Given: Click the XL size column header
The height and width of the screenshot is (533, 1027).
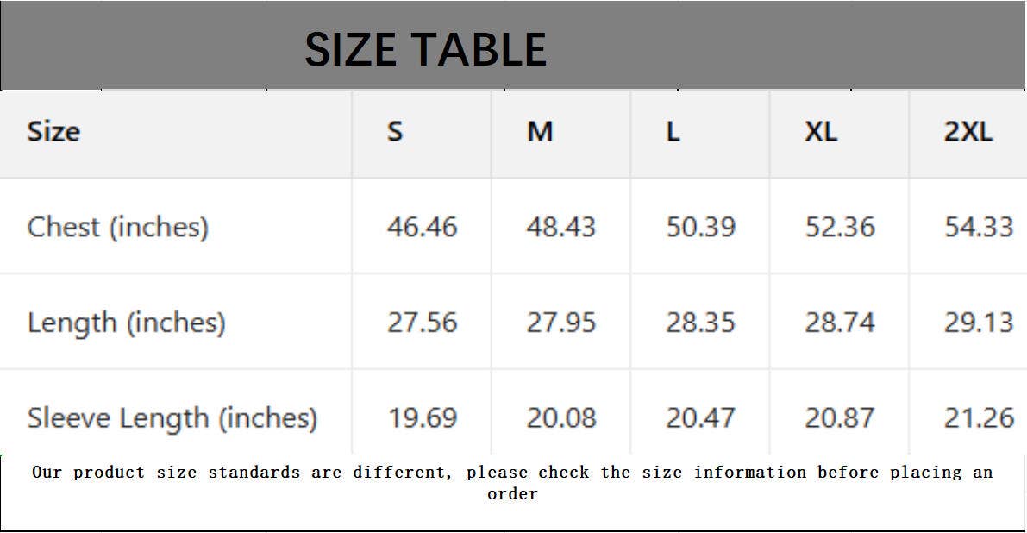Looking at the screenshot, I should (821, 132).
